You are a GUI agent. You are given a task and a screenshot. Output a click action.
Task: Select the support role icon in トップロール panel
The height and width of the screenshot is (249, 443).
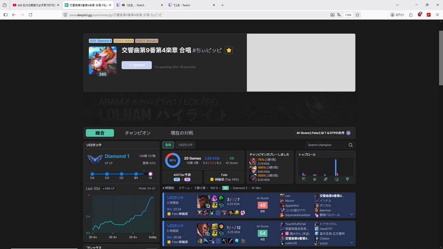(347, 179)
